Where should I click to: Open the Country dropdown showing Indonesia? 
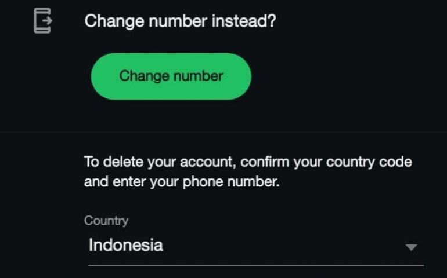pyautogui.click(x=255, y=246)
